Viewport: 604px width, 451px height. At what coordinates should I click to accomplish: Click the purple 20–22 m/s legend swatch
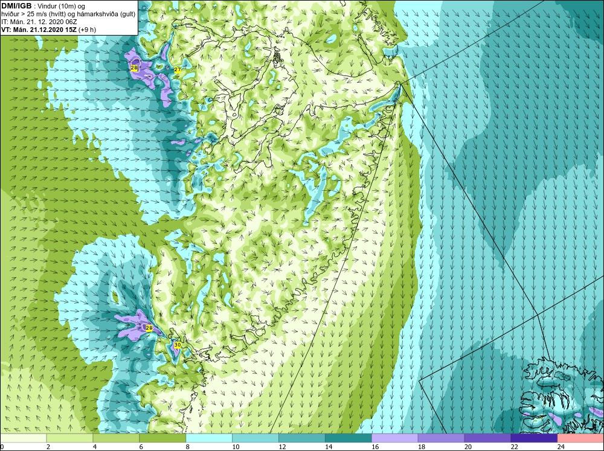(487, 438)
